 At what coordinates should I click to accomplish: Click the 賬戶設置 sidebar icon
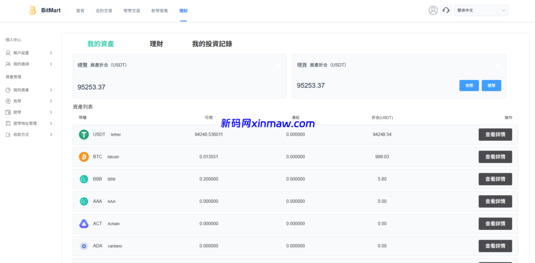(8, 53)
